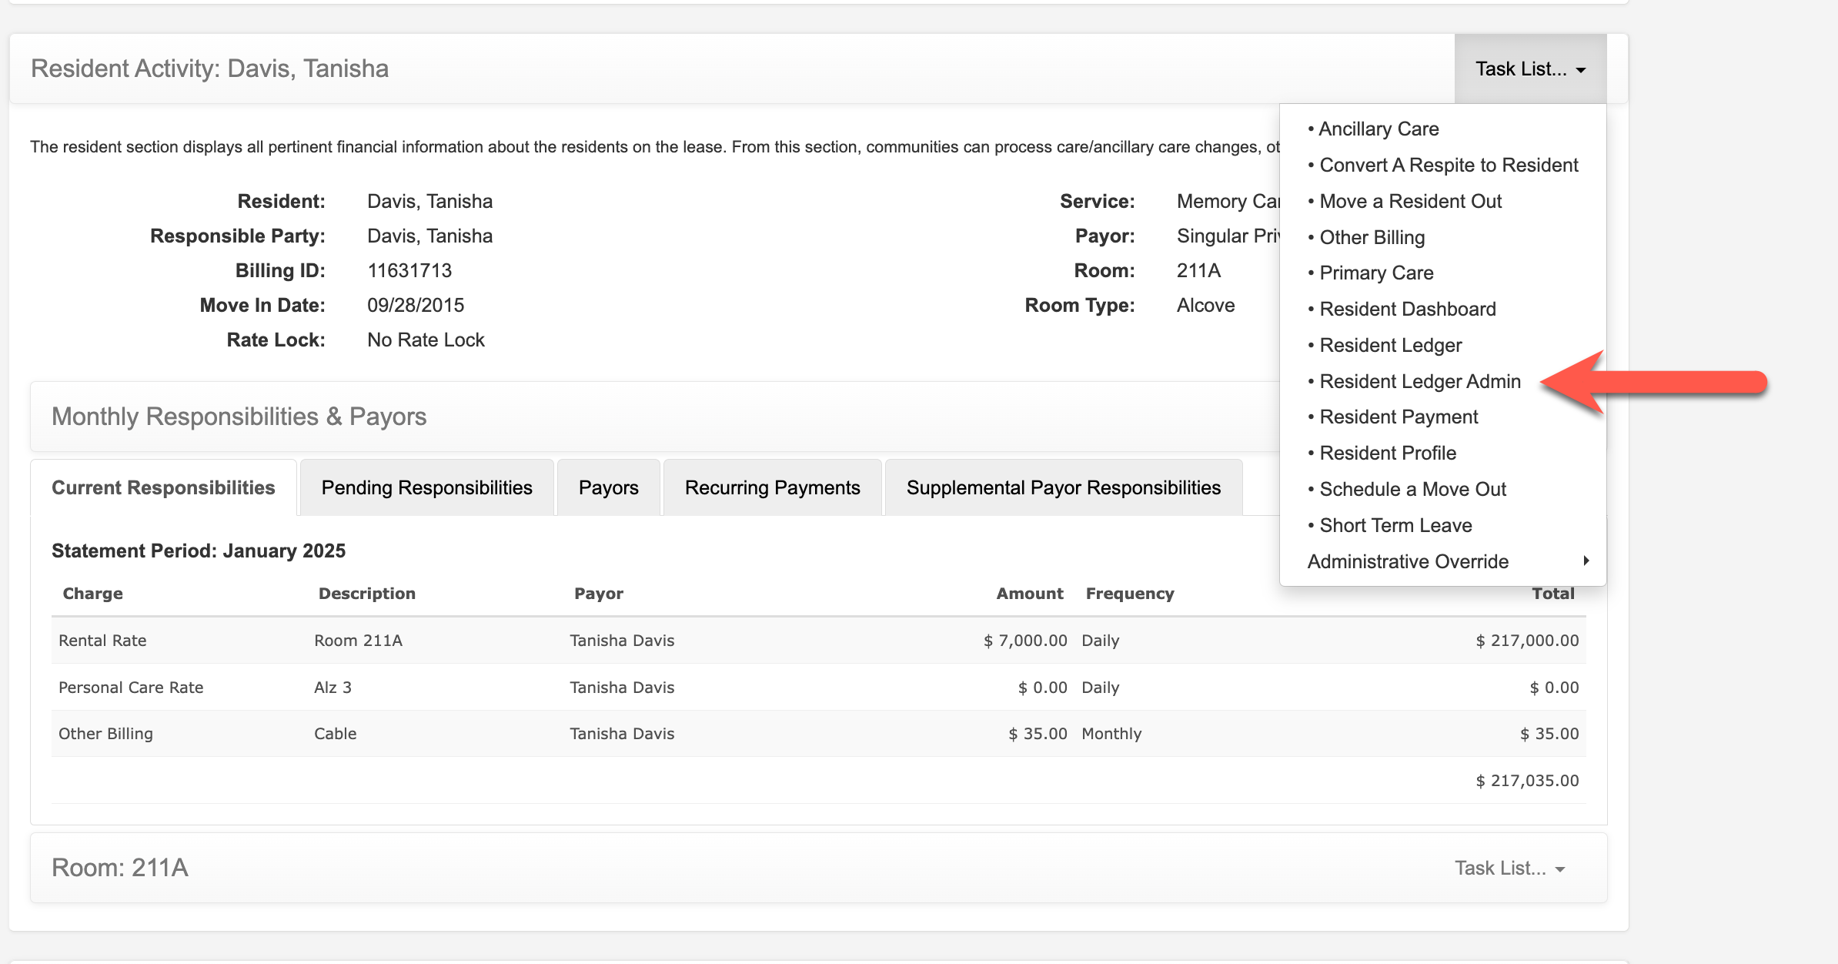Select Schedule a Move Out
1838x964 pixels.
pyautogui.click(x=1412, y=490)
